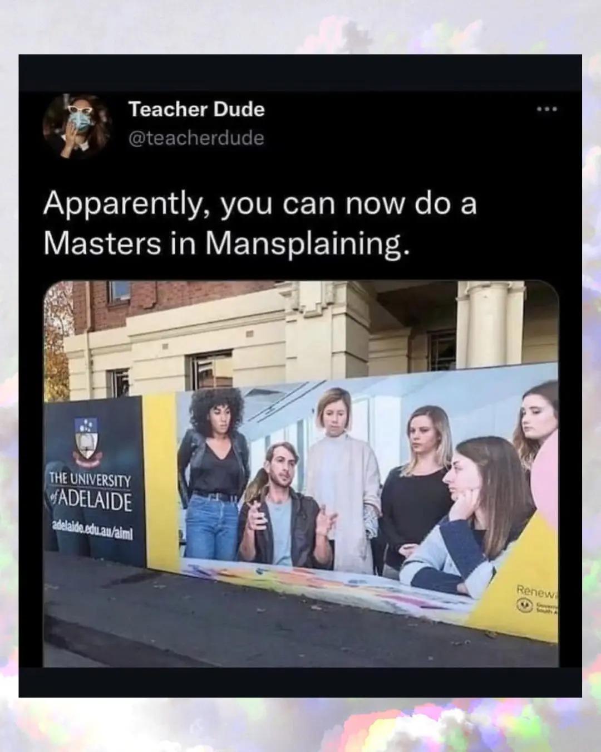
Task: Click Teacher Dude's round profile avatar
Action: click(78, 125)
